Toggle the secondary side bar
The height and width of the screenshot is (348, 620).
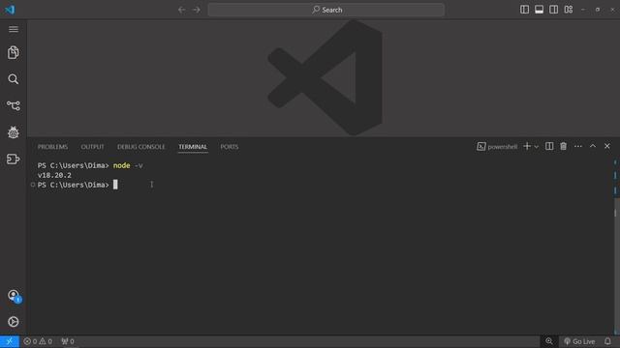tap(553, 10)
